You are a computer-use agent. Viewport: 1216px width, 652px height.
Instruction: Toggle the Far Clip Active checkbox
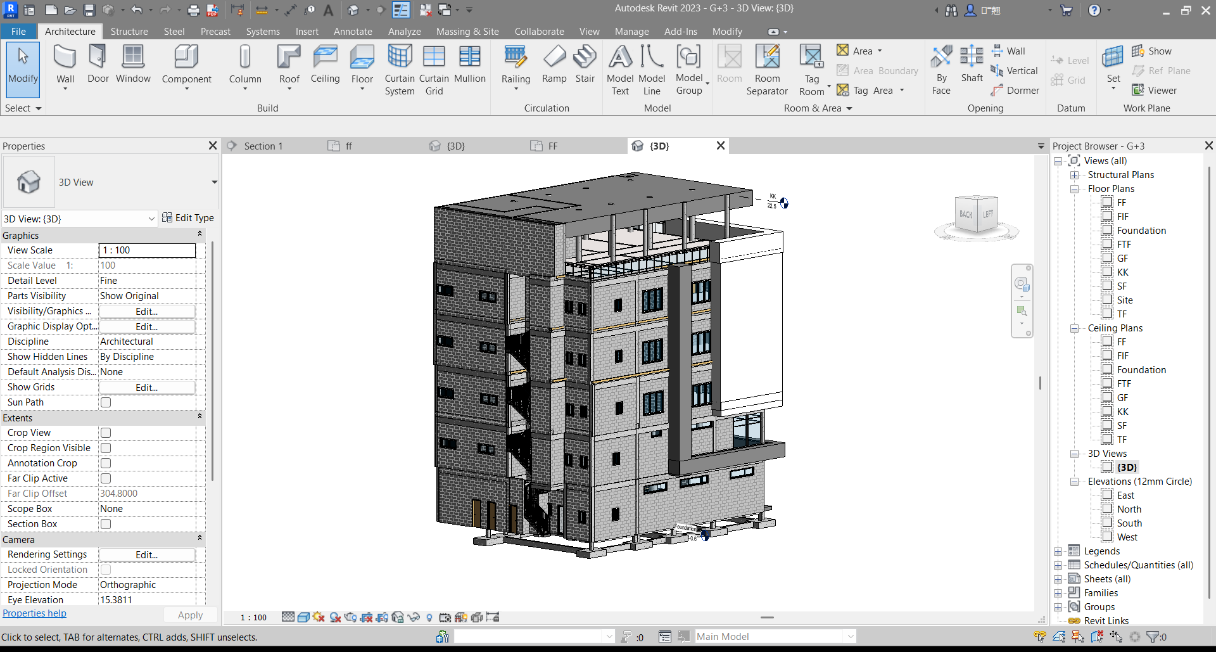106,478
